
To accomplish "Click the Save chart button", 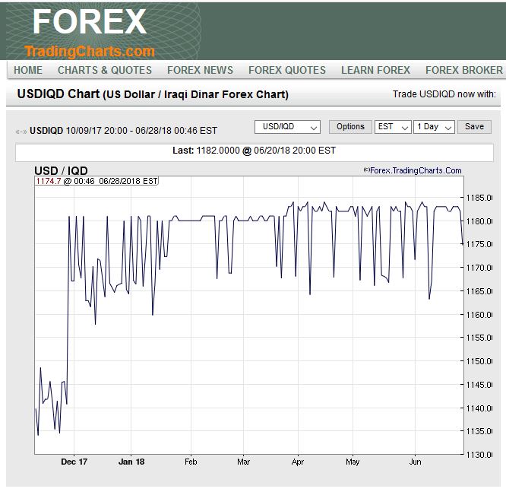I will 474,127.
